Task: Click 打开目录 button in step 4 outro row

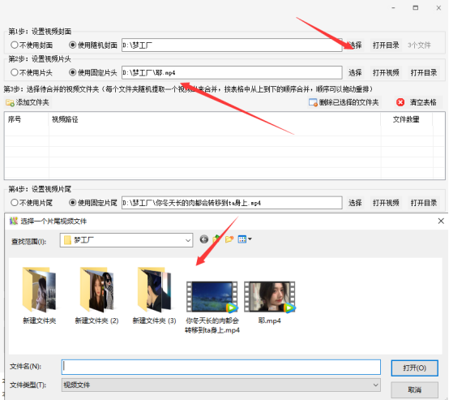Action: (x=424, y=203)
